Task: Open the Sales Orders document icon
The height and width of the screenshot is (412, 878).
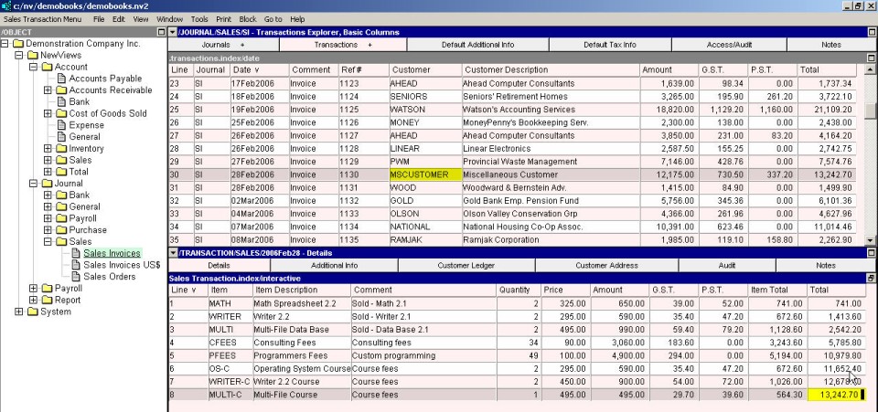Action: pyautogui.click(x=76, y=277)
